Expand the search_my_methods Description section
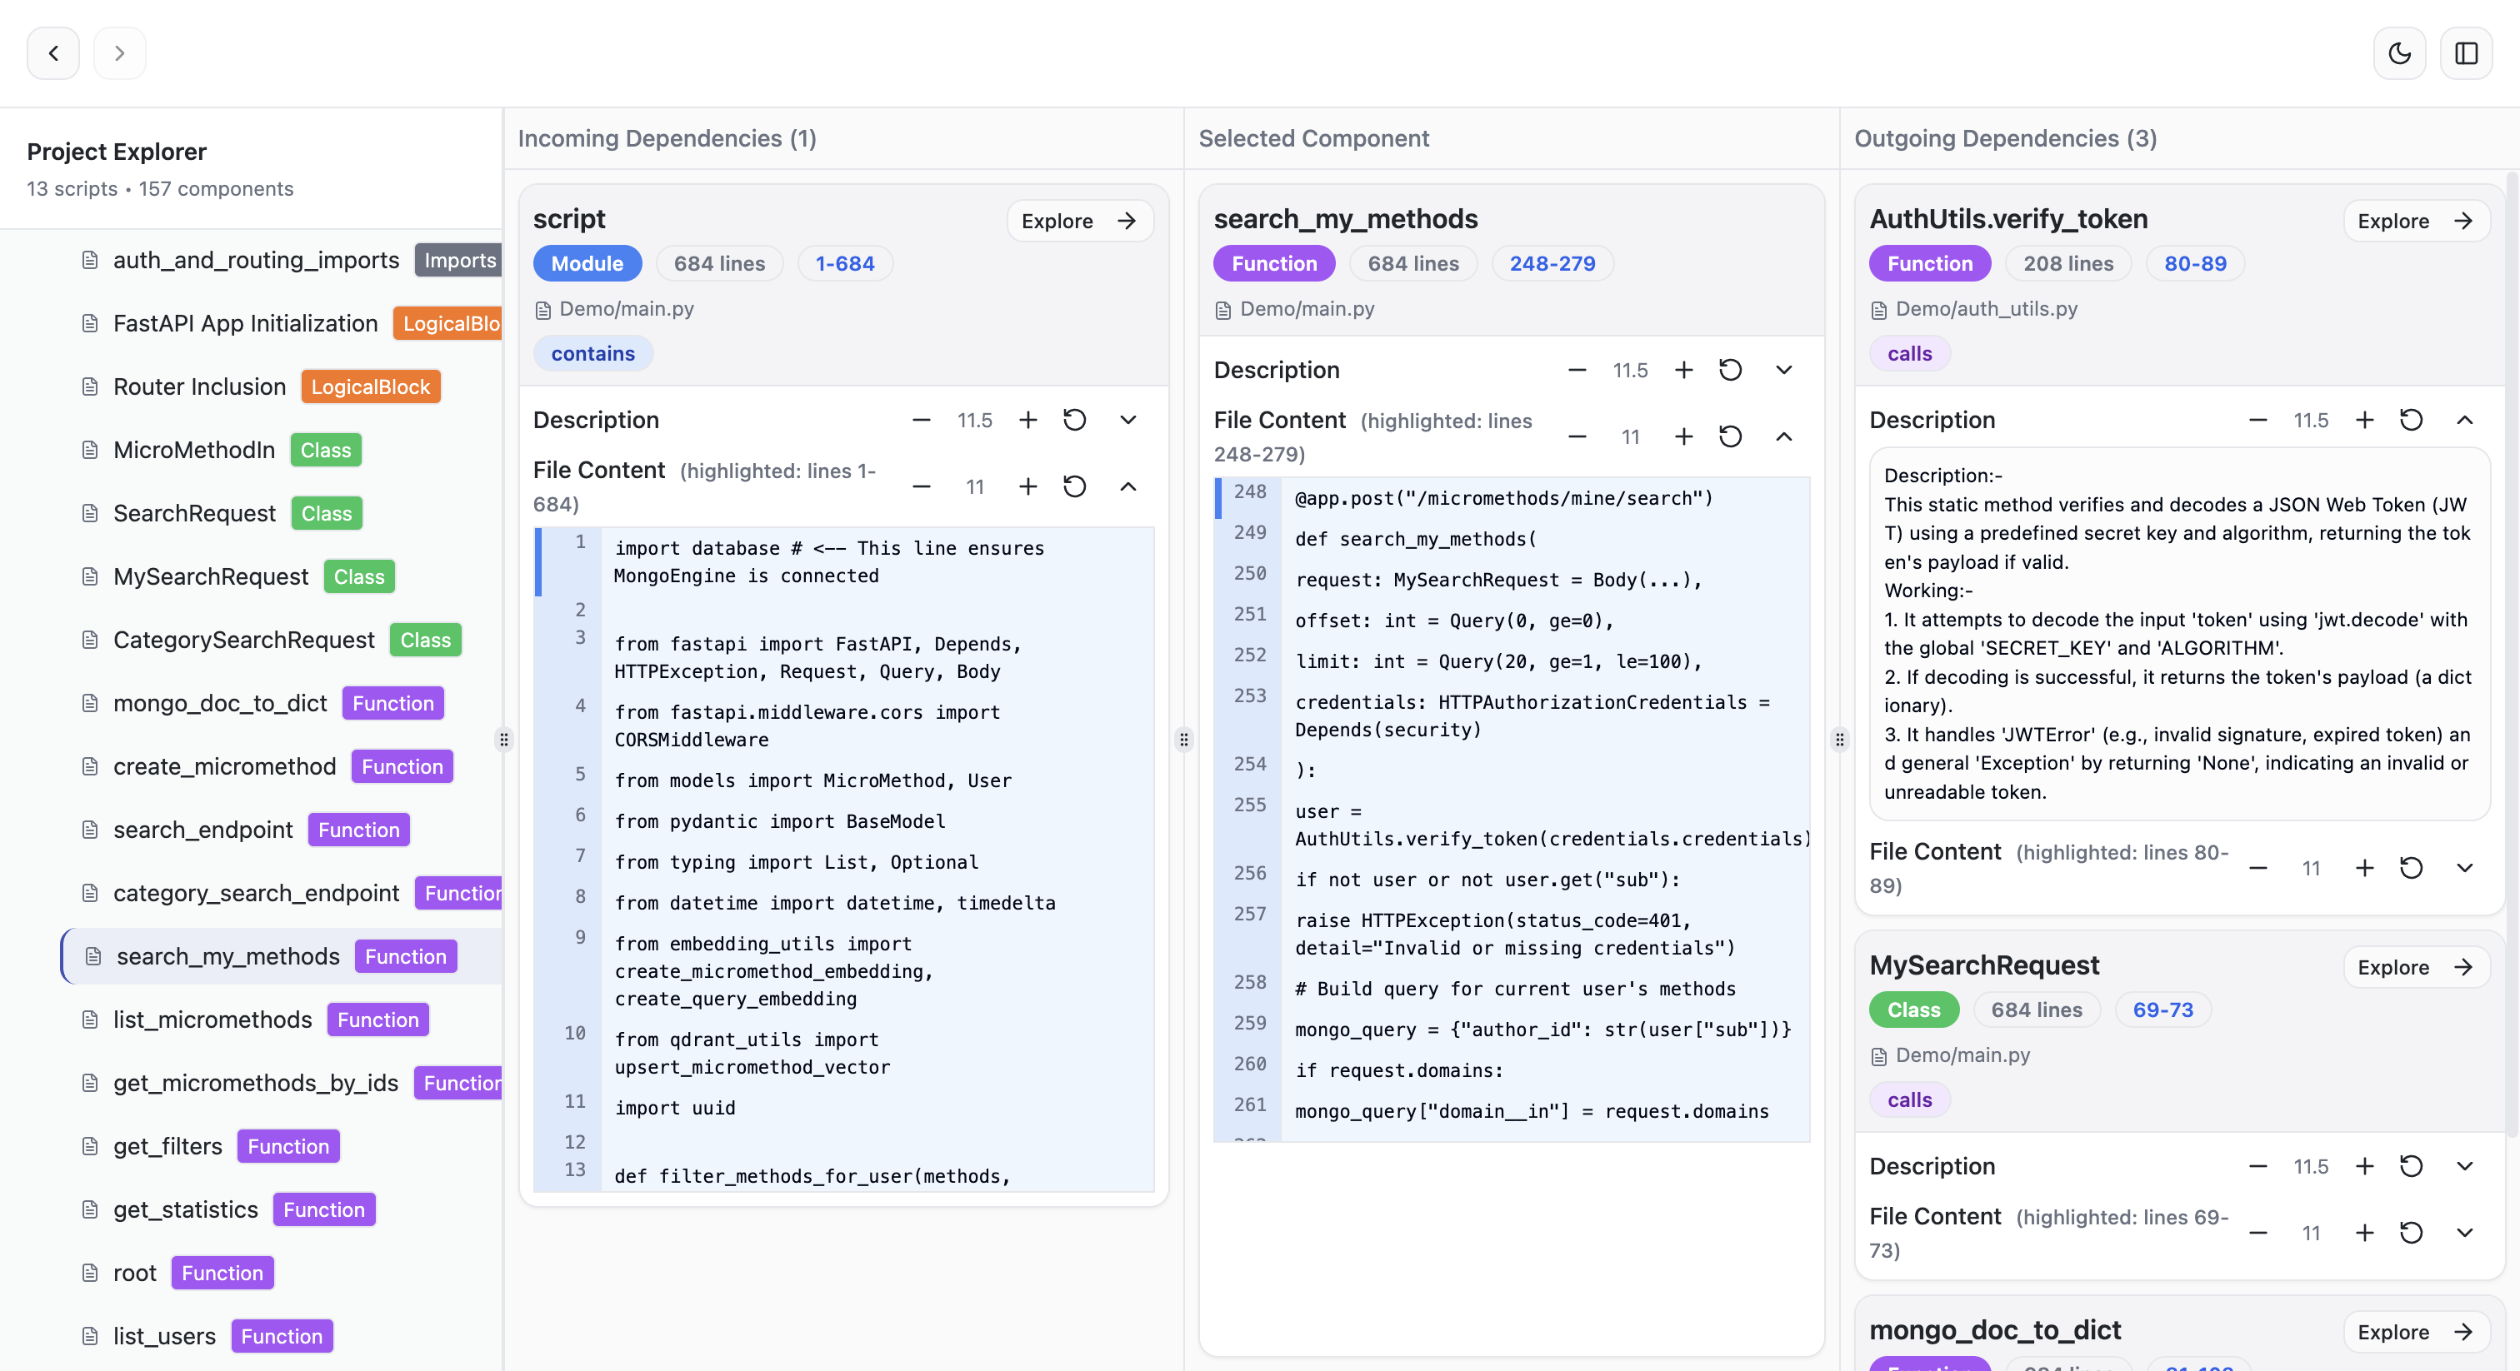This screenshot has width=2520, height=1371. click(1783, 370)
